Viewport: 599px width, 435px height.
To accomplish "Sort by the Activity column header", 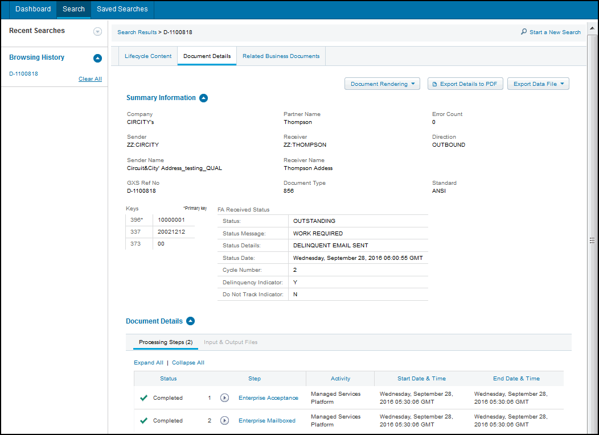I will pos(340,379).
